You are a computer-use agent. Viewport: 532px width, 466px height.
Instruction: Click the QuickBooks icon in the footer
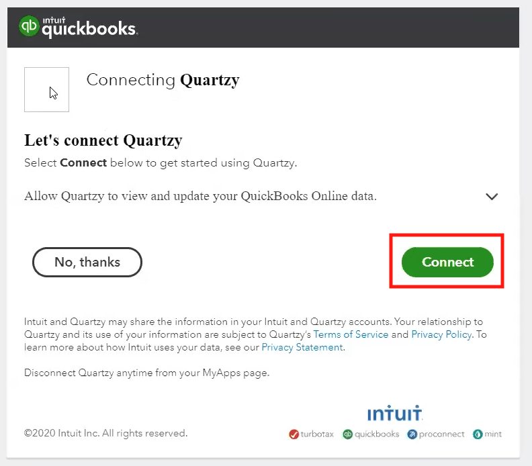pyautogui.click(x=347, y=434)
